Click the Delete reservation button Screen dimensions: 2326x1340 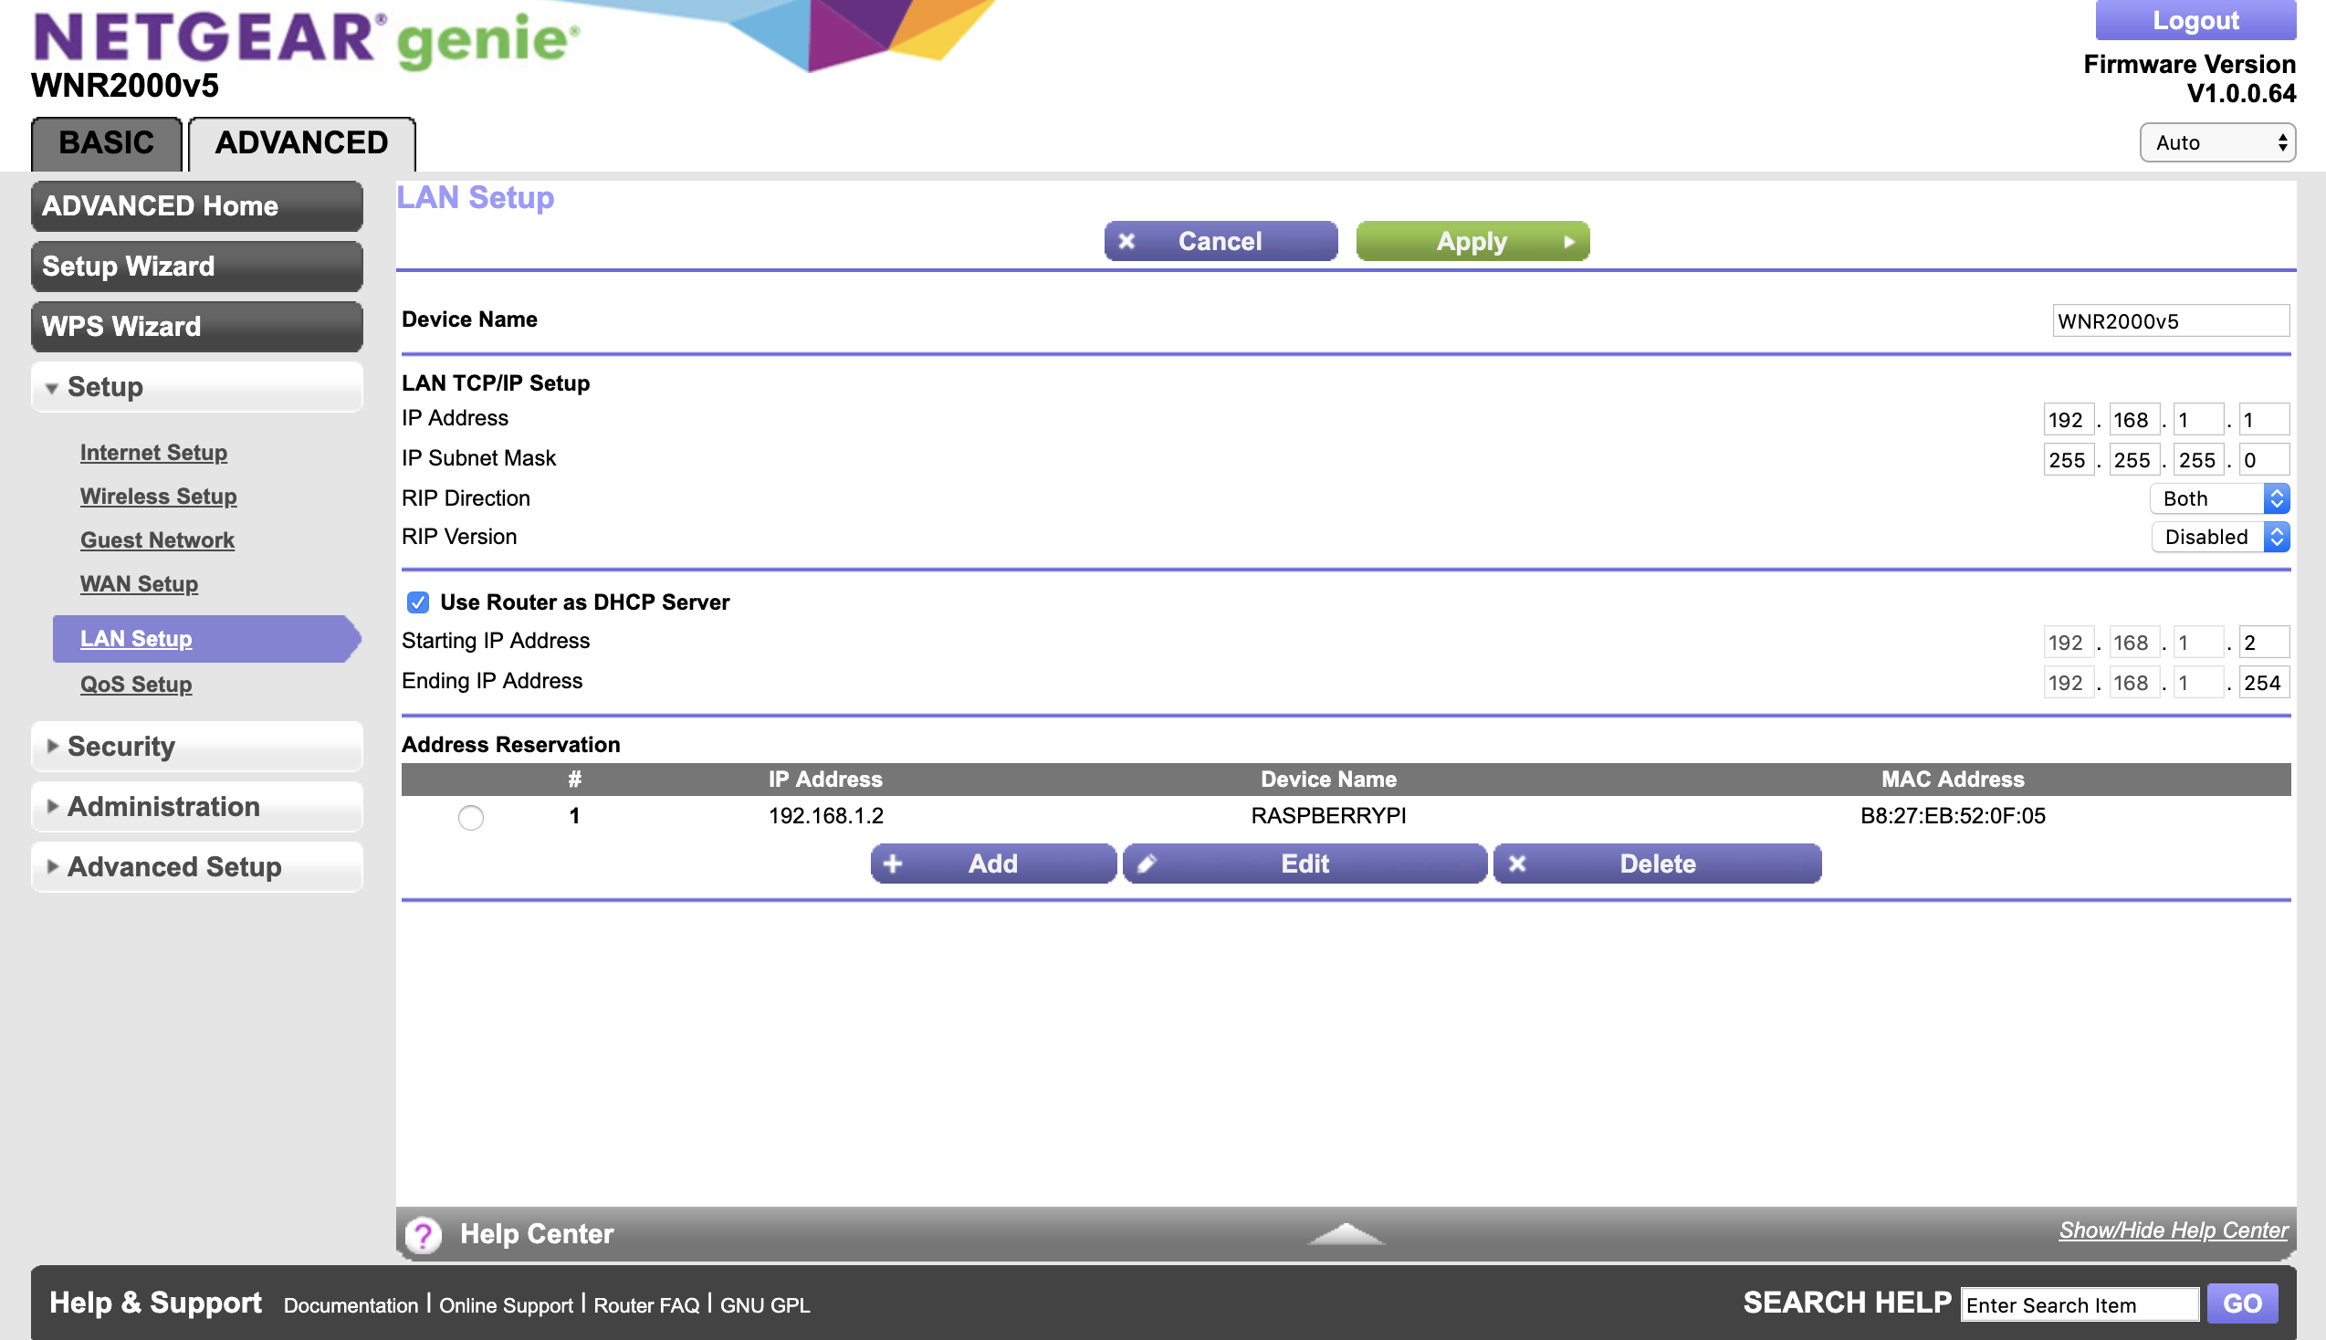point(1657,864)
